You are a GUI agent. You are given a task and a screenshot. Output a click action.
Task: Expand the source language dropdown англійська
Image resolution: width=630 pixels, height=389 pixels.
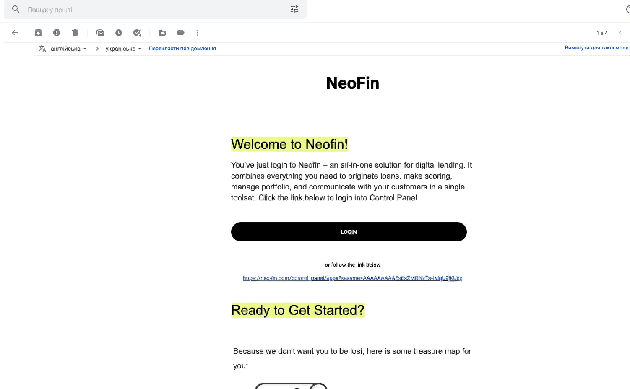click(x=68, y=49)
